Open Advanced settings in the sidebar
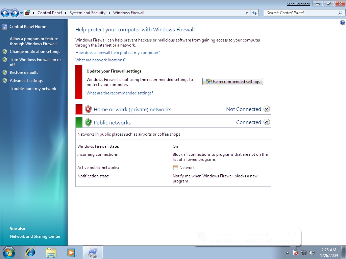This screenshot has height=259, width=346. 26,81
